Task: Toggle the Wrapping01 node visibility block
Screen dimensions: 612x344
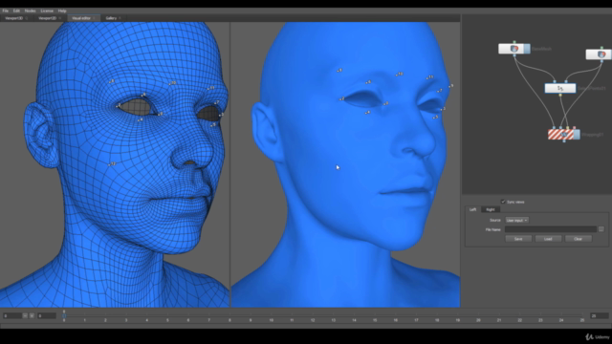Action: pos(577,135)
